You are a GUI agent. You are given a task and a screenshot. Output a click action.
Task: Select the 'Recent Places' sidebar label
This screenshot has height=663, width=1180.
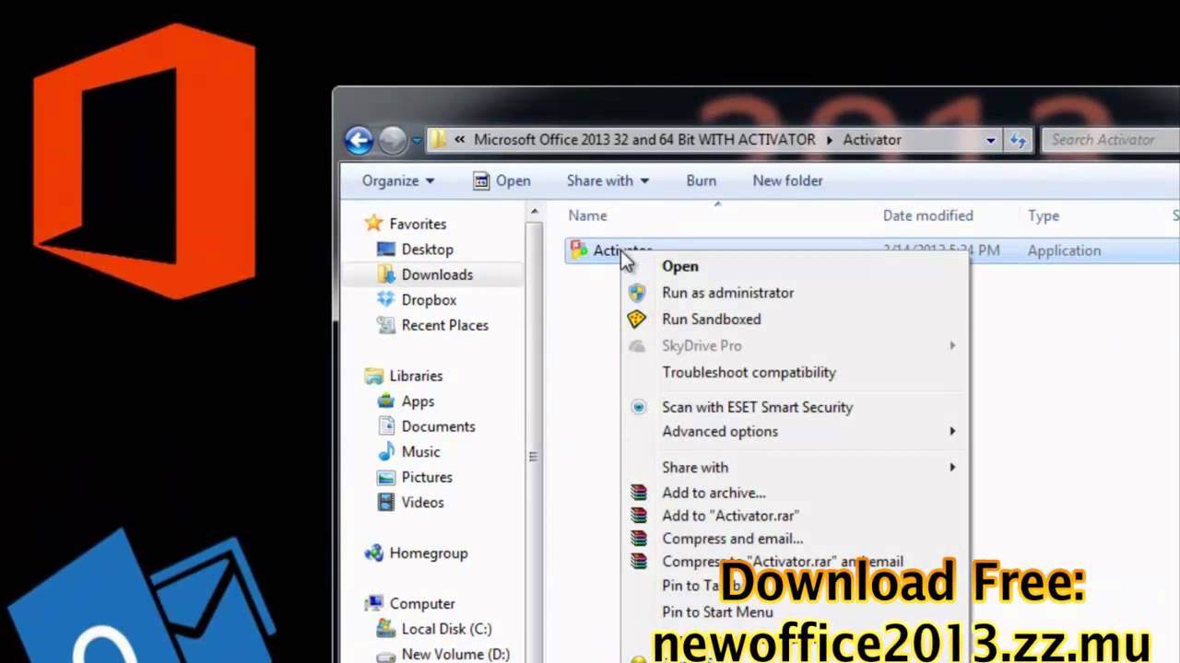pos(444,325)
